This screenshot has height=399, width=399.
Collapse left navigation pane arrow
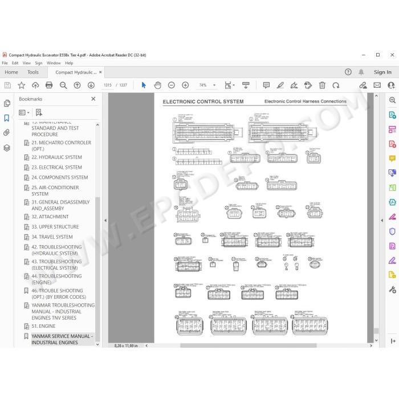(x=105, y=221)
